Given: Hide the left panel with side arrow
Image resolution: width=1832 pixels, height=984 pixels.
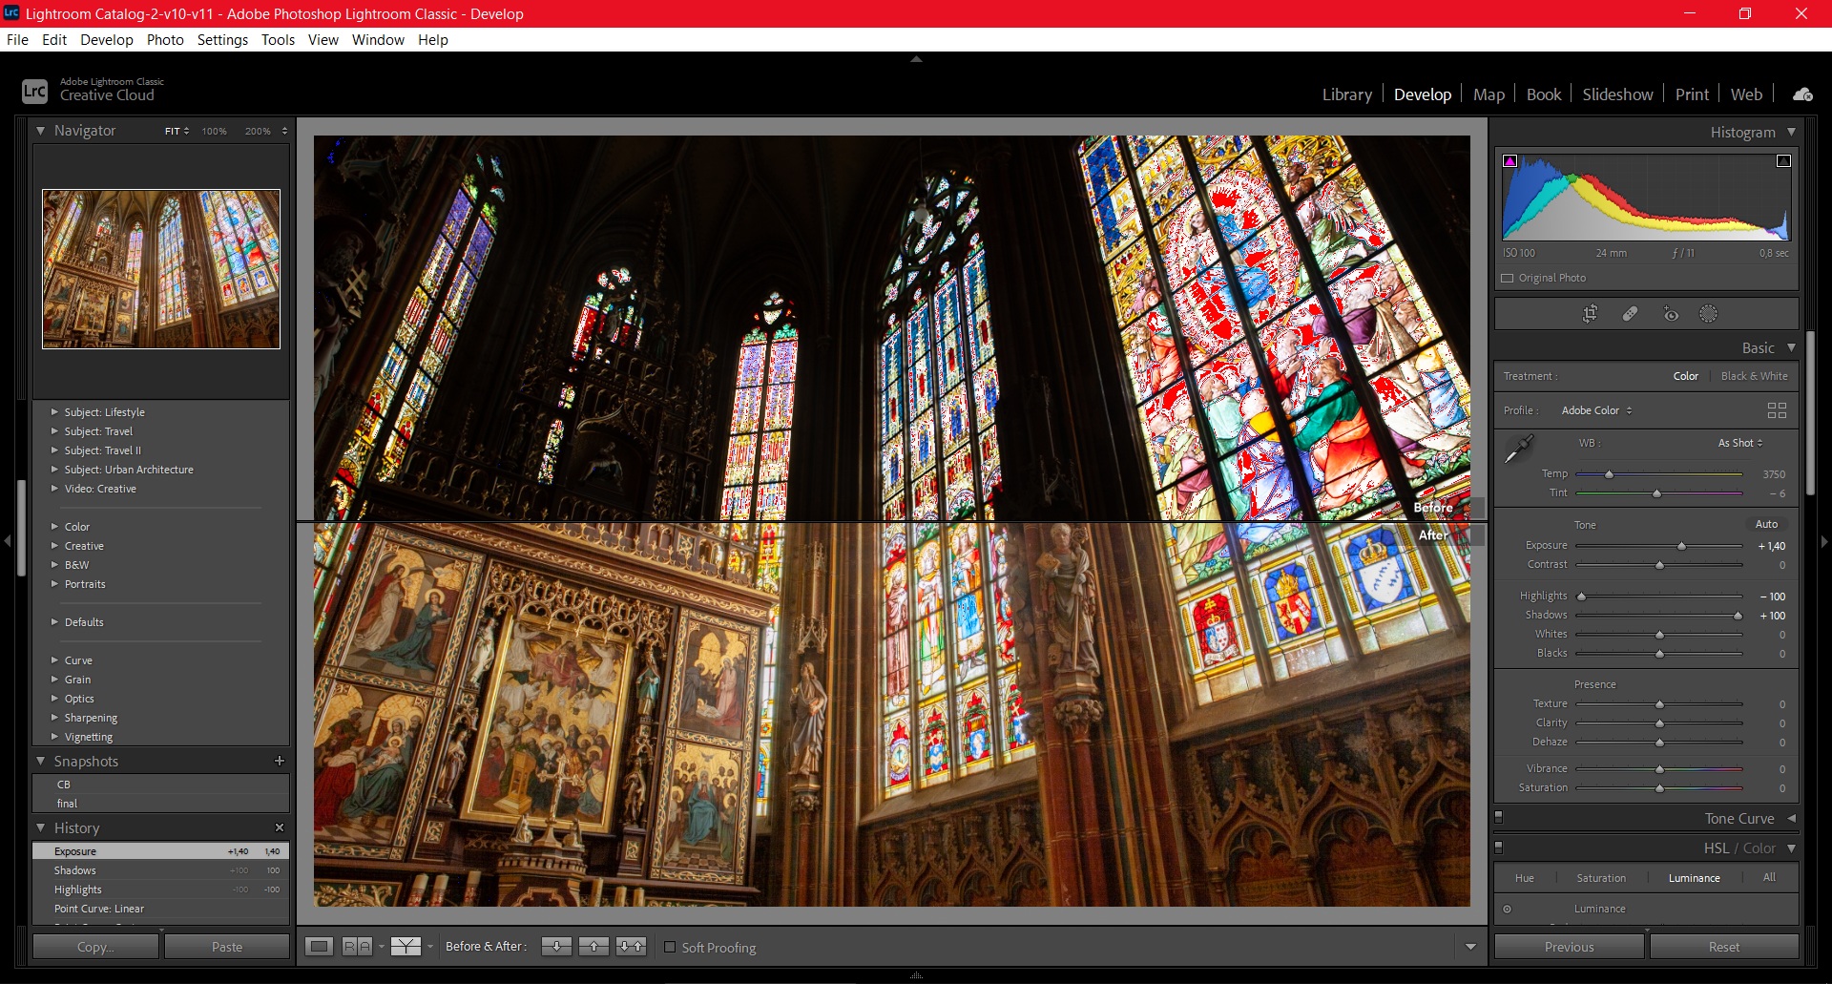Looking at the screenshot, I should (x=7, y=541).
